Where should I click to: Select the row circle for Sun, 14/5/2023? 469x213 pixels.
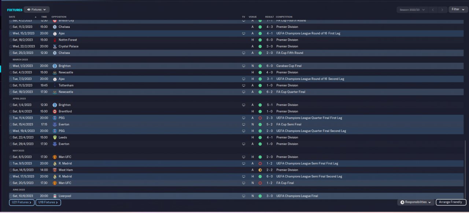(x=11, y=170)
